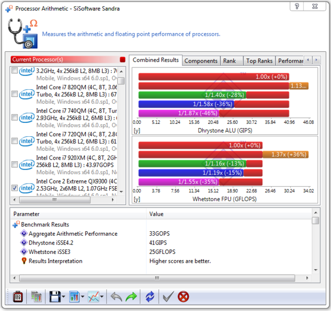Click the floppy disk save icon
Screen dimensions: 331x311
click(x=55, y=296)
